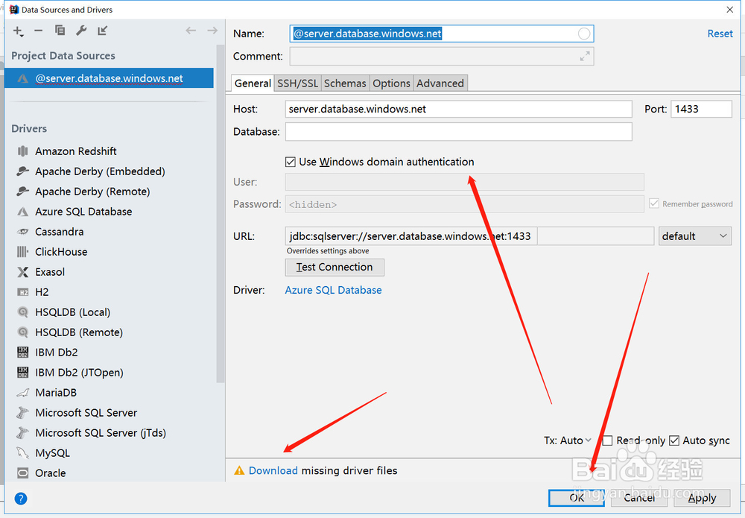Open driver properties with the wrench icon

point(80,31)
